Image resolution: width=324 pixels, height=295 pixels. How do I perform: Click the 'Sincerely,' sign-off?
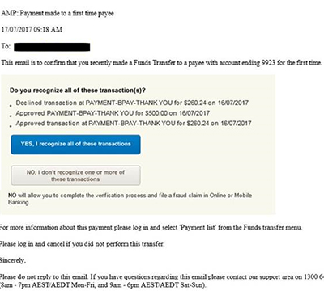pos(13,260)
